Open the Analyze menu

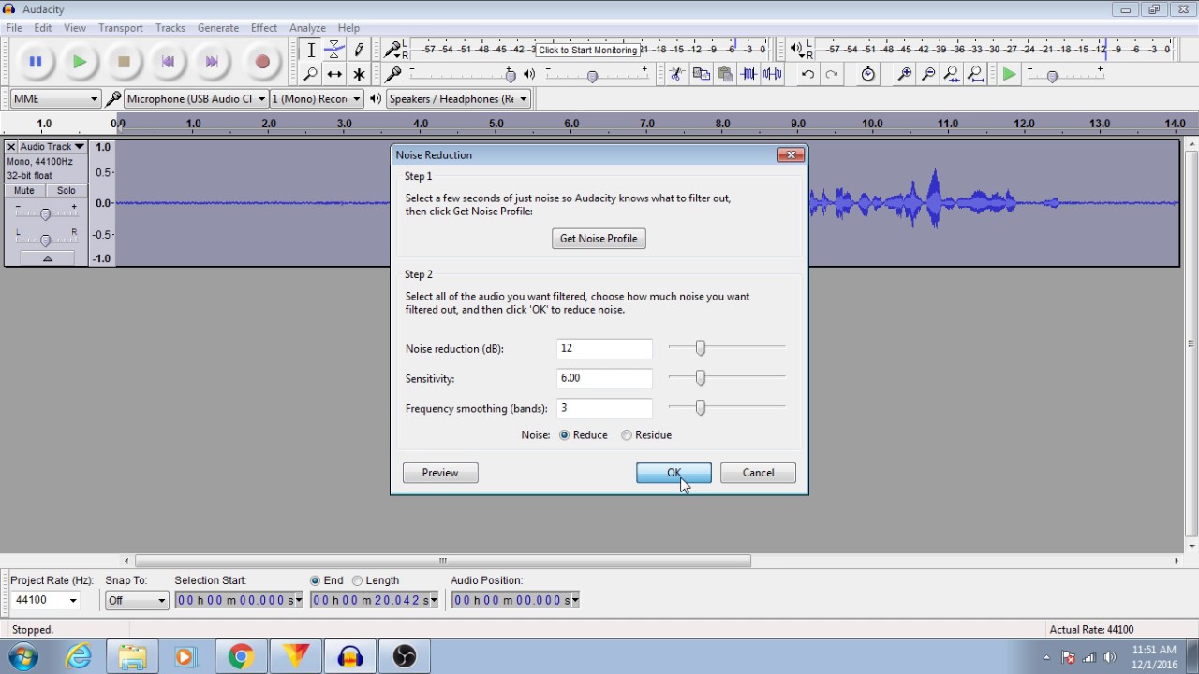tap(307, 28)
